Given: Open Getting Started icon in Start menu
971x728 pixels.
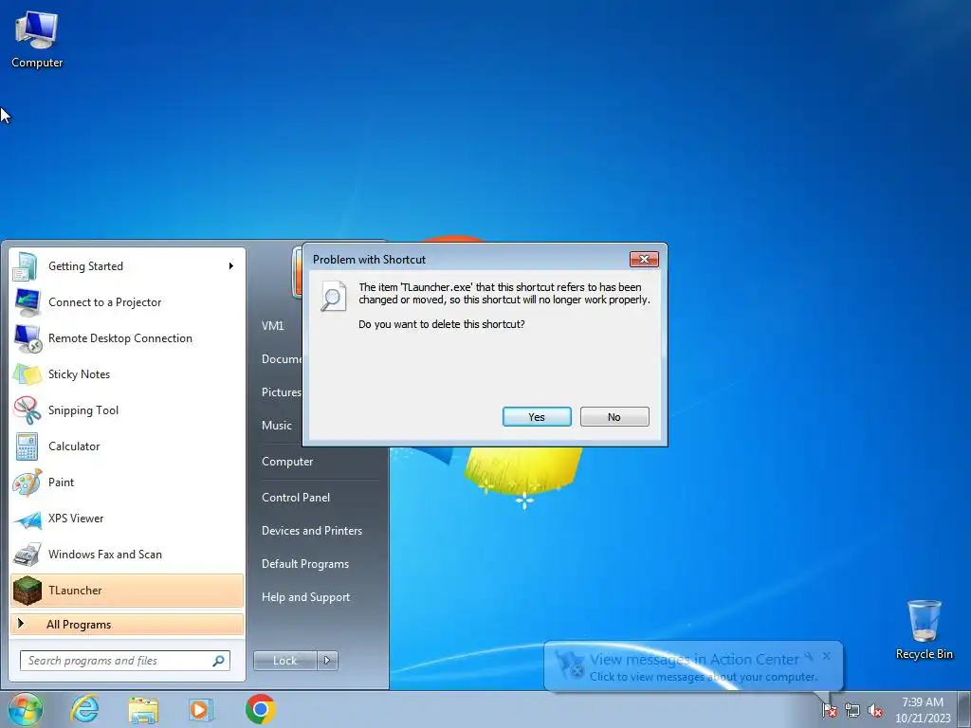Looking at the screenshot, I should coord(27,266).
